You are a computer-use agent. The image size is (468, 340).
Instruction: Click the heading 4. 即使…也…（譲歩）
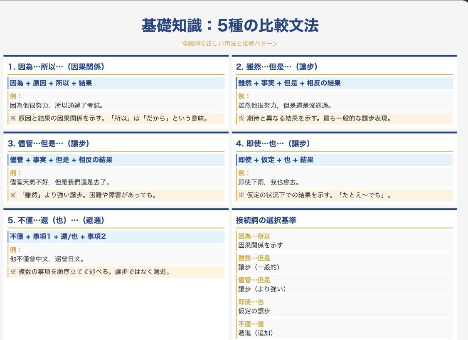click(273, 143)
